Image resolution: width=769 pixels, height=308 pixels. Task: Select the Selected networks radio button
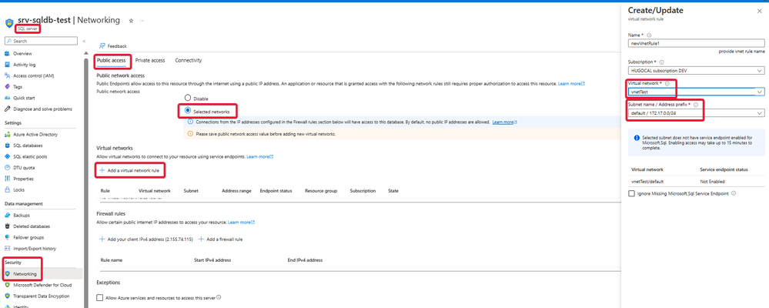click(187, 111)
